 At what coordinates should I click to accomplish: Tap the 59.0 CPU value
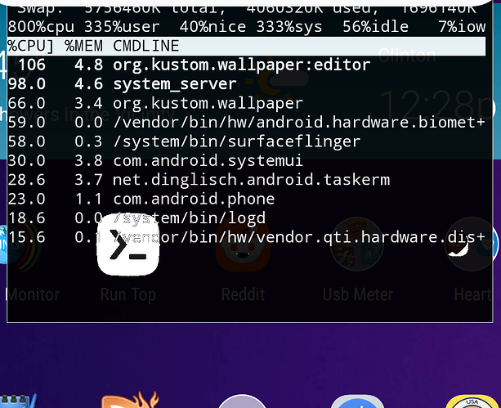pos(26,123)
